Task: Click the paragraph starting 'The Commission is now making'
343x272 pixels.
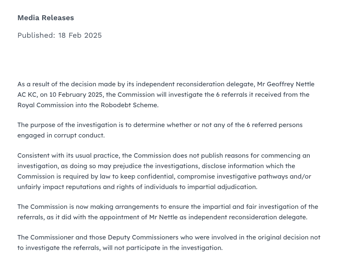Action: point(168,207)
